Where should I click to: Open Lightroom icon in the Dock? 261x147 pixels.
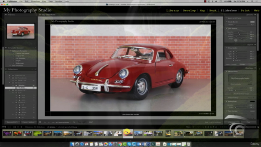pos(153,144)
